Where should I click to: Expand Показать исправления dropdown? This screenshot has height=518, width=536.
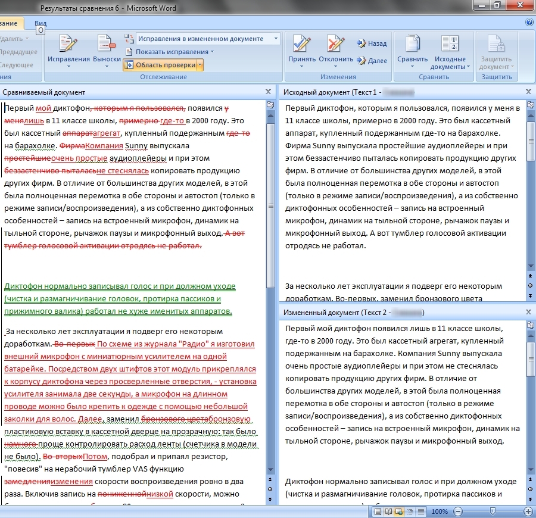coord(212,52)
